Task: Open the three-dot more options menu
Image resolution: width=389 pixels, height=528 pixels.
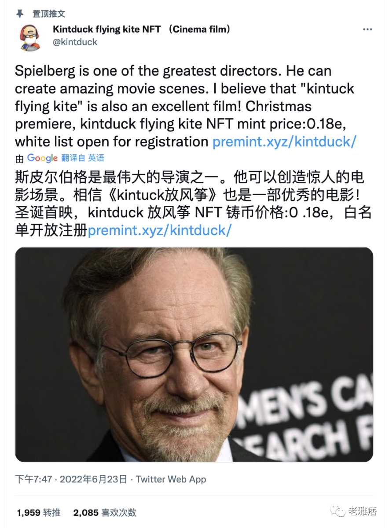Action: click(367, 29)
